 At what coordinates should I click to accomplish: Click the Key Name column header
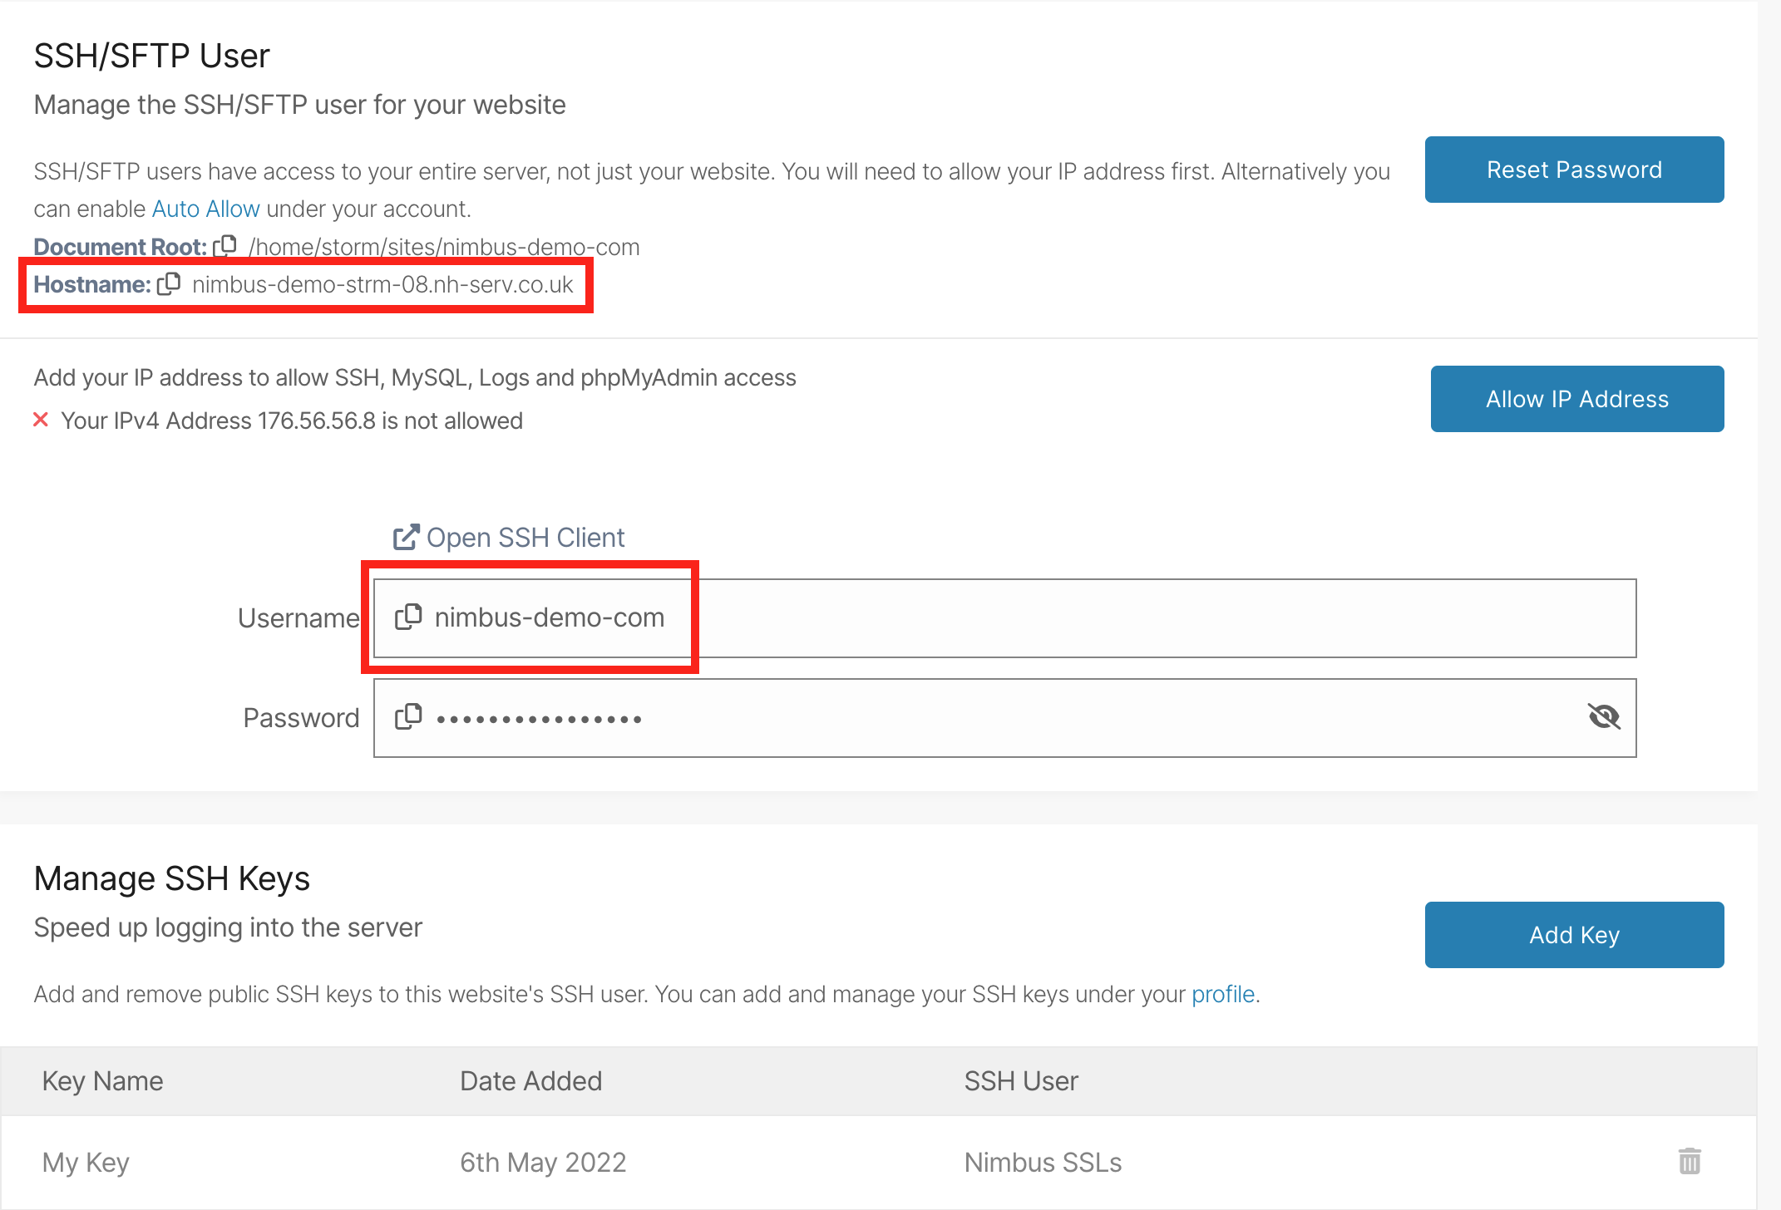coord(102,1081)
